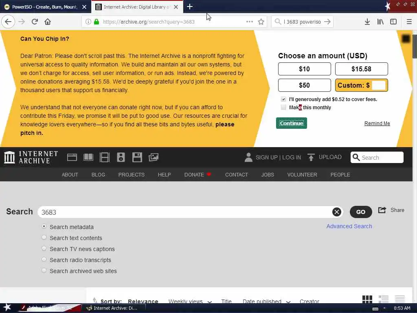417x313 pixels.
Task: Click the GO search button
Action: point(361,212)
